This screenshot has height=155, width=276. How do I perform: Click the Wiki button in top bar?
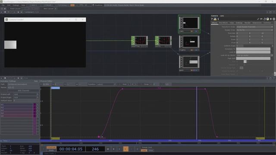click(34, 5)
